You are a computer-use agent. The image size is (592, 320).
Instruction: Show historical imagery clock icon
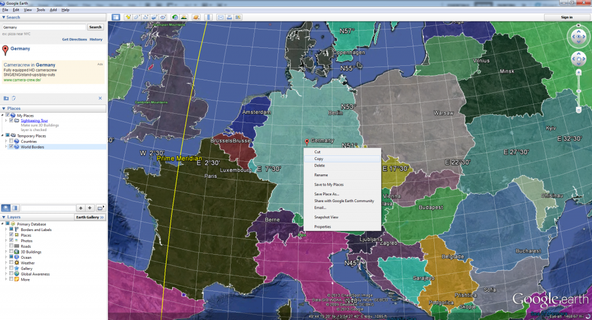coord(175,17)
